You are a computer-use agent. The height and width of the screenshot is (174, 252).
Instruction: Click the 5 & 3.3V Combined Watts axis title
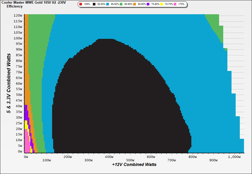point(9,83)
